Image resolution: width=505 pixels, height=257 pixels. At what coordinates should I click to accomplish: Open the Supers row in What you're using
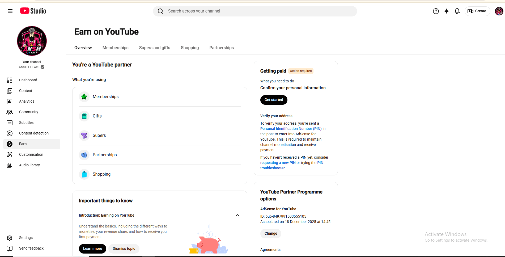point(160,136)
